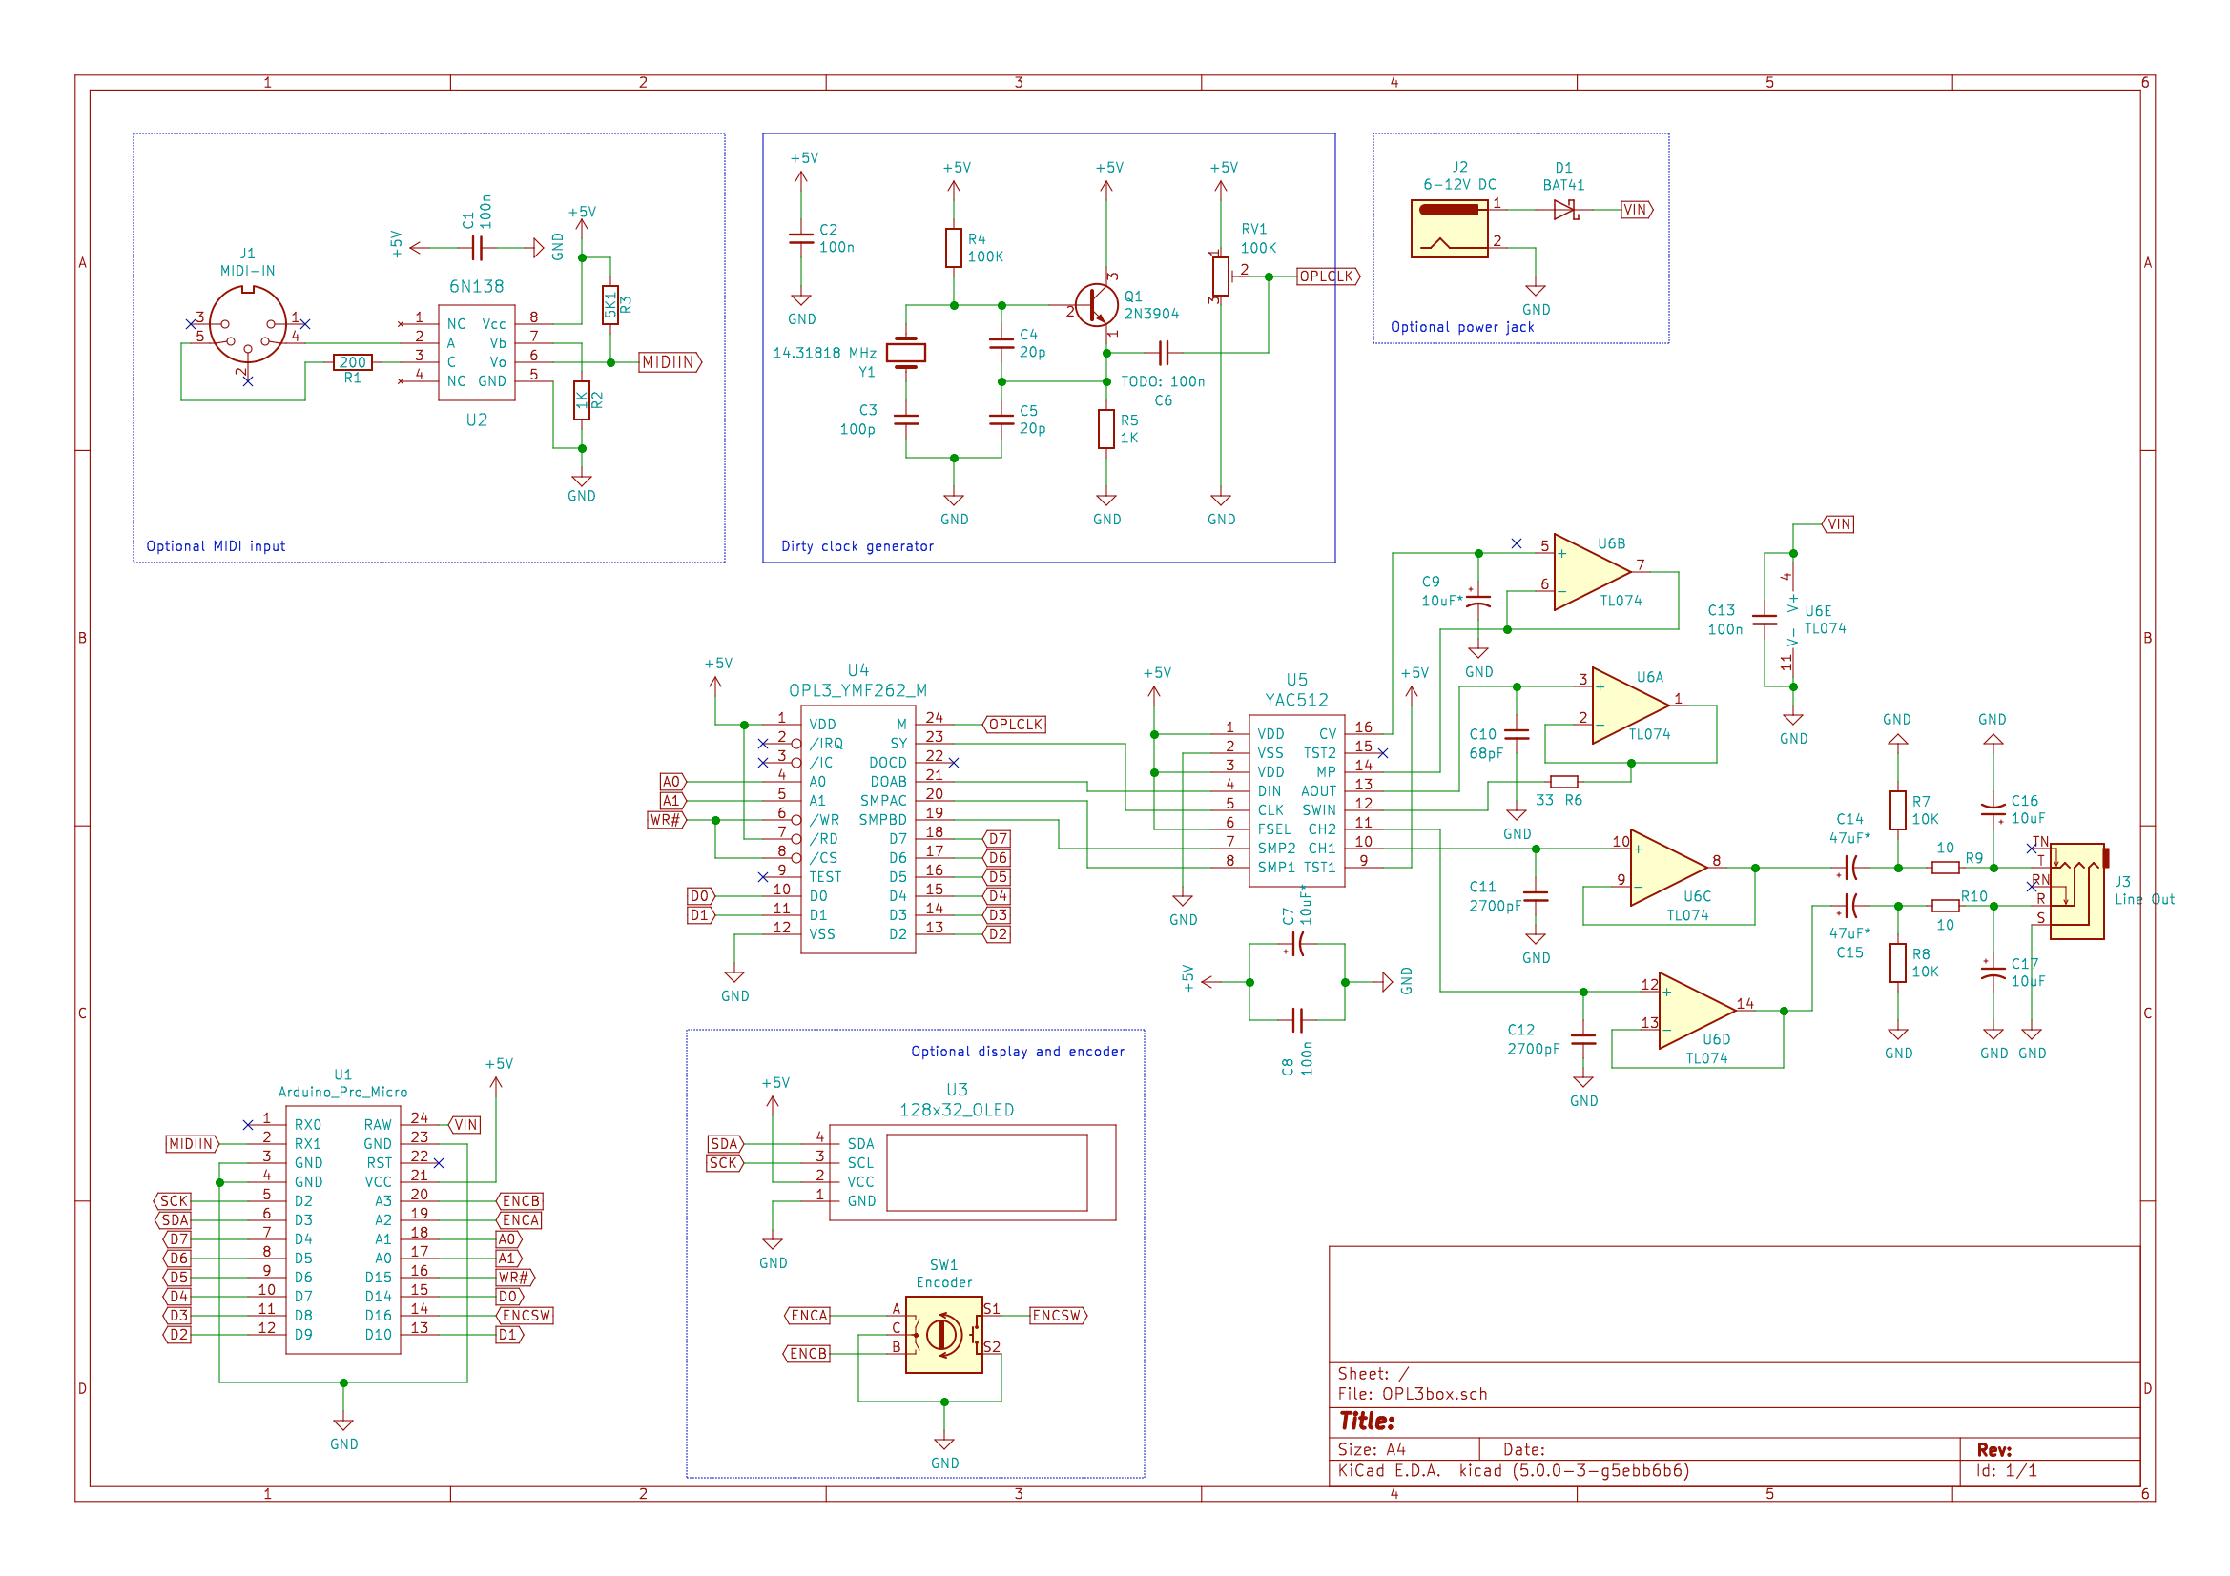The width and height of the screenshot is (2230, 1576).
Task: Click the U5 YAC512 chip body
Action: [x=1296, y=800]
